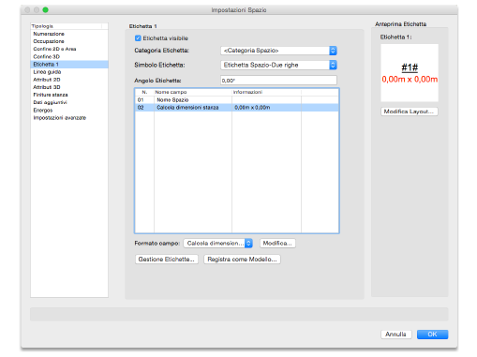
Task: Open the Formato campo dropdown
Action: click(x=218, y=244)
